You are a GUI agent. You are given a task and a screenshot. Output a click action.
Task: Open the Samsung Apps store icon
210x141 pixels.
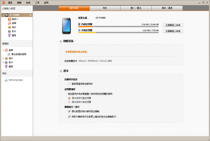6,80
